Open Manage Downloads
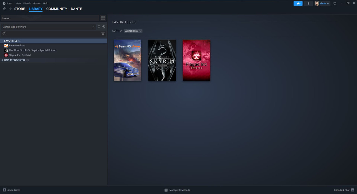This screenshot has height=194, width=357. 177,190
